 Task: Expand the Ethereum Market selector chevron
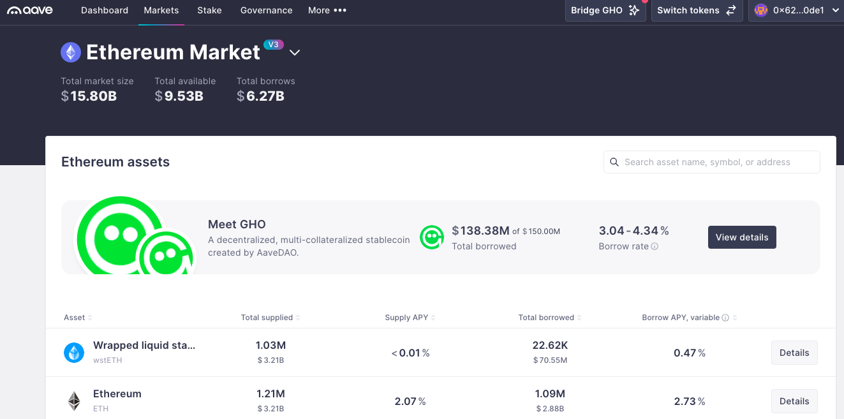pos(295,52)
